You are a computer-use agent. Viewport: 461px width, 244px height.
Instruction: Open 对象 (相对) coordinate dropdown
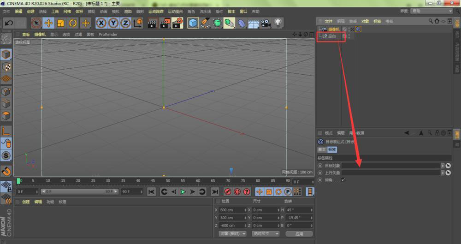[232, 234]
